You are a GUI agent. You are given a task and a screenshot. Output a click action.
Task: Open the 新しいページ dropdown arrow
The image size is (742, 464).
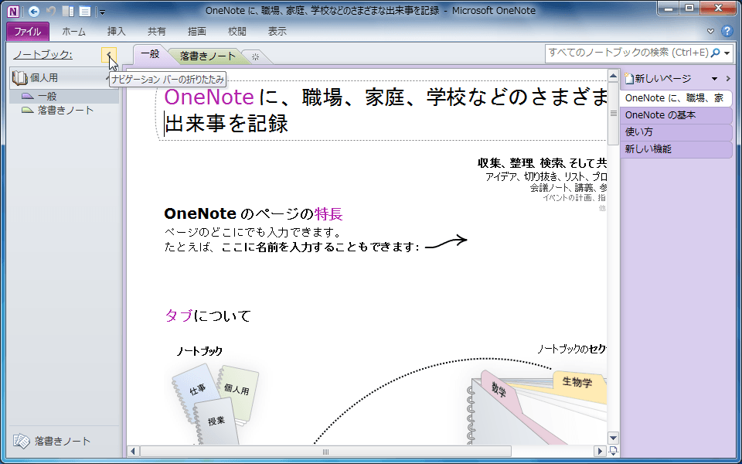(714, 79)
